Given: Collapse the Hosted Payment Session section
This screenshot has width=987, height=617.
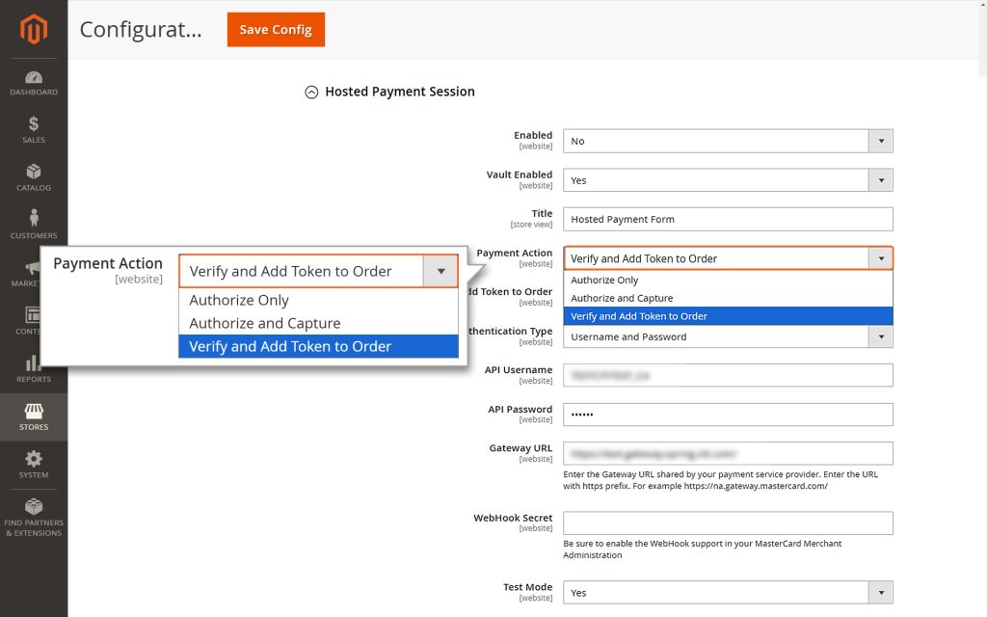Looking at the screenshot, I should [x=311, y=92].
